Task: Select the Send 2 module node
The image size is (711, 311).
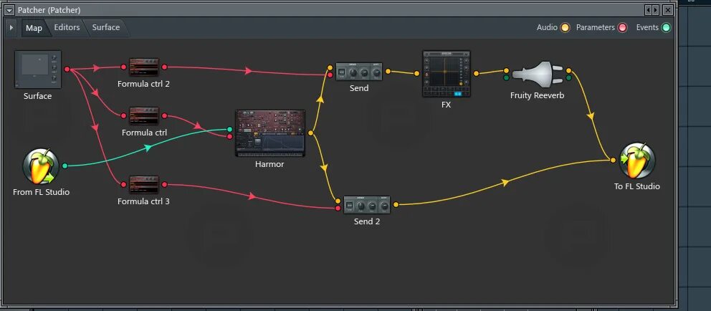Action: [x=367, y=205]
